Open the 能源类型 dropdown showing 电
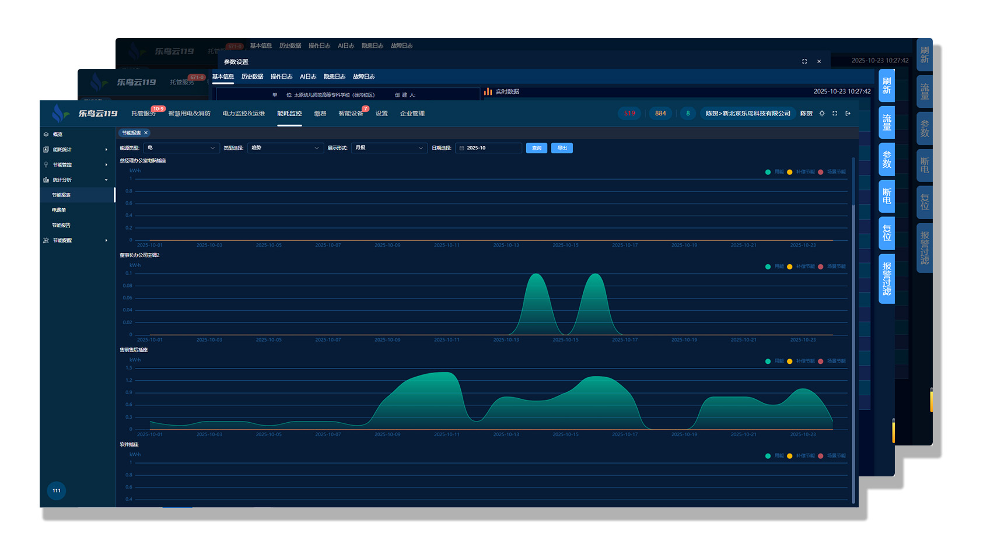The width and height of the screenshot is (983, 551). coord(181,148)
